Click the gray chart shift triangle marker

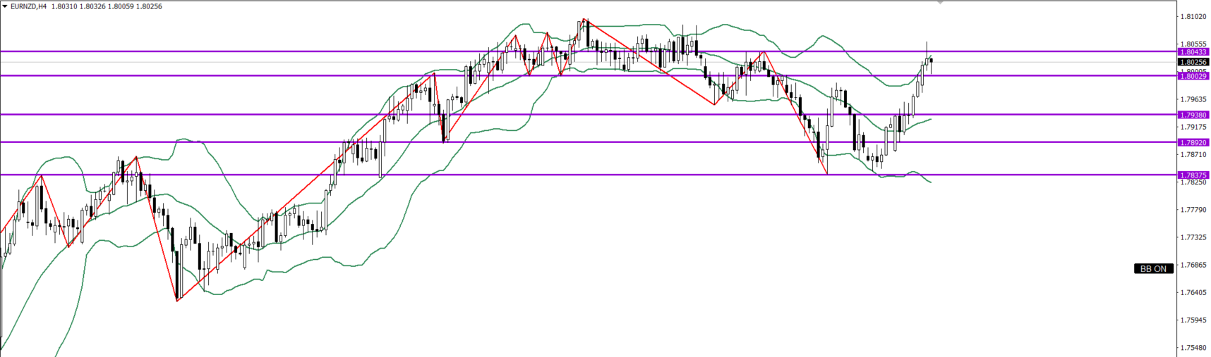pyautogui.click(x=940, y=3)
